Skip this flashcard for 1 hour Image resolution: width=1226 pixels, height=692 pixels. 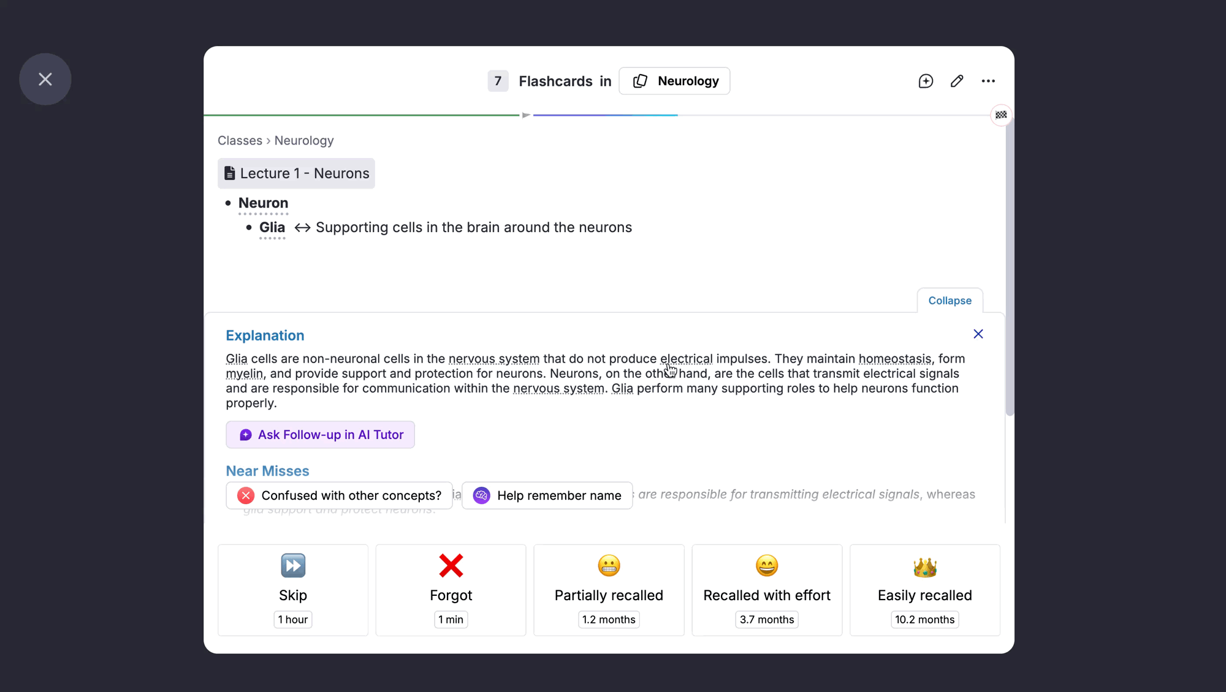tap(293, 590)
